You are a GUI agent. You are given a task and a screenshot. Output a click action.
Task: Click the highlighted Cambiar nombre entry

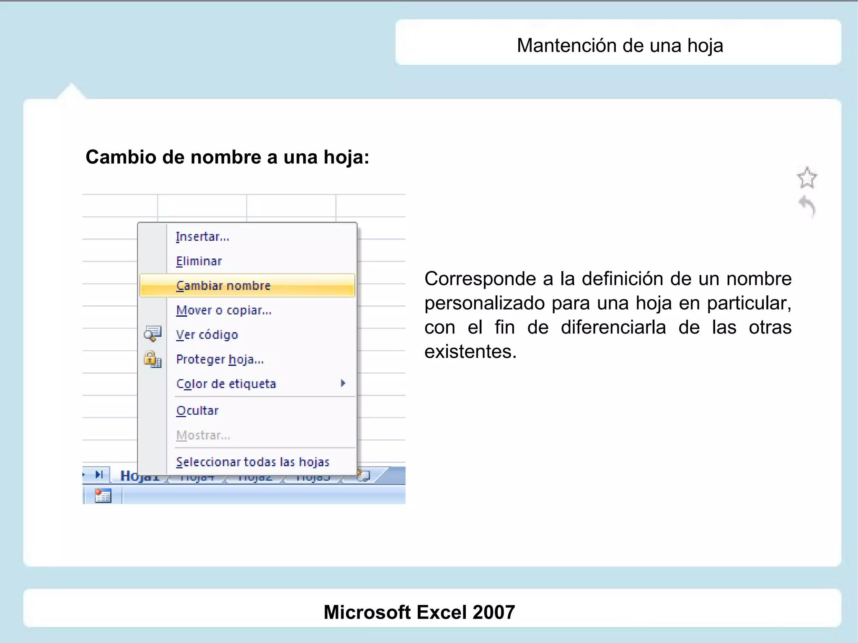click(x=247, y=285)
